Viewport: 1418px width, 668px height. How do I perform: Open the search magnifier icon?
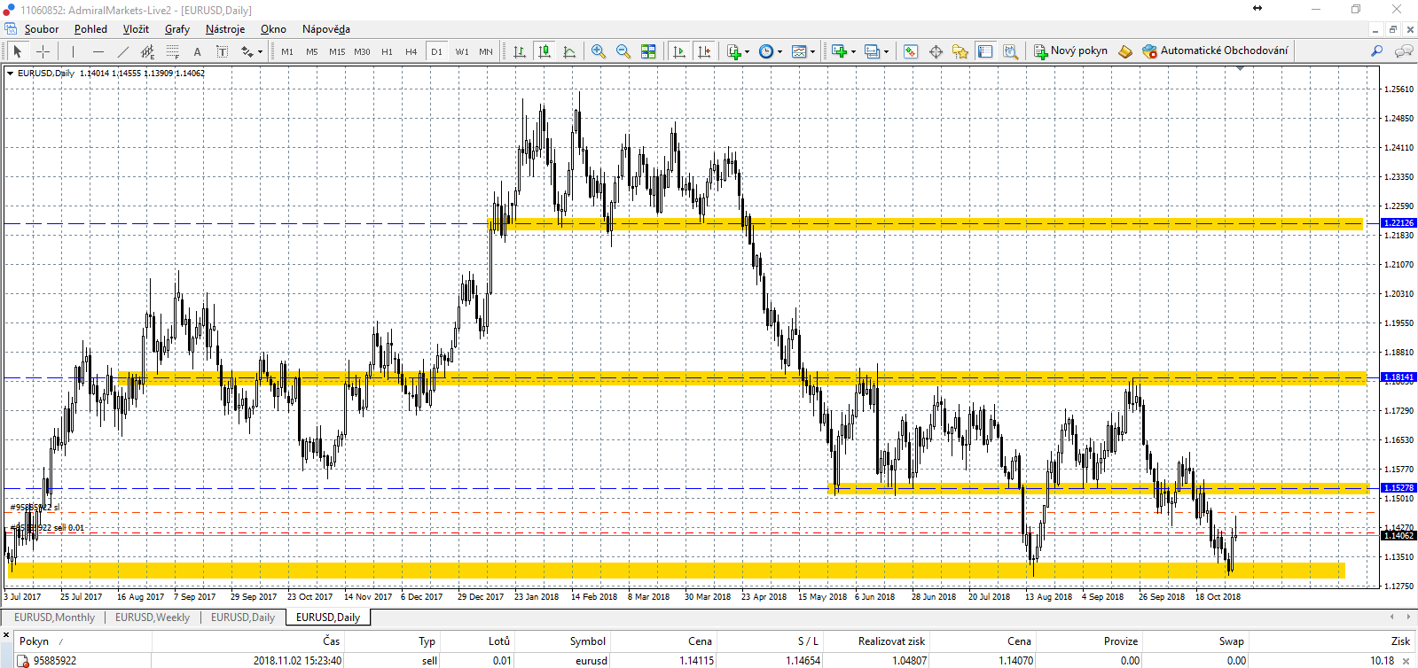(x=1376, y=51)
